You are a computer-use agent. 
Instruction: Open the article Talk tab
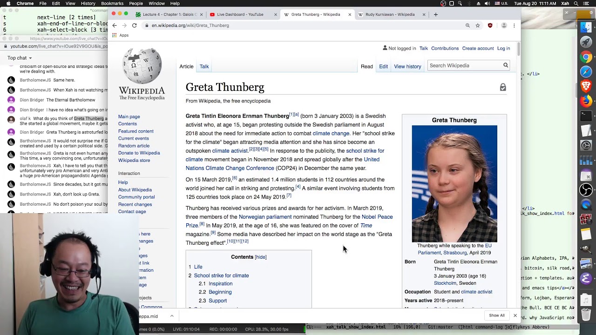pos(204,67)
